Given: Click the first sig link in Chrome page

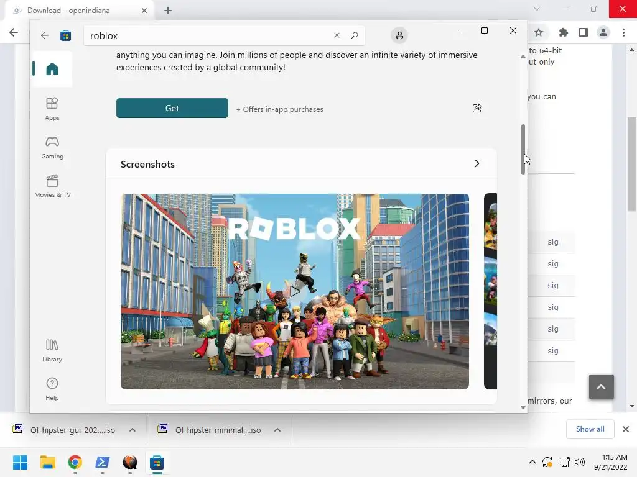Looking at the screenshot, I should 552,242.
